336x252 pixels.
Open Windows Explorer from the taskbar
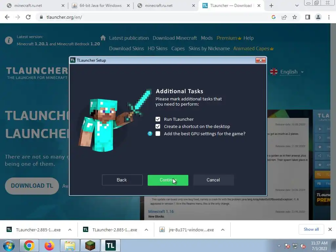70,245
